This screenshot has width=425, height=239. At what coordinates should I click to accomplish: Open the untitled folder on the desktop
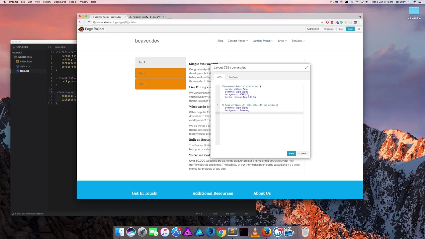pos(414,12)
